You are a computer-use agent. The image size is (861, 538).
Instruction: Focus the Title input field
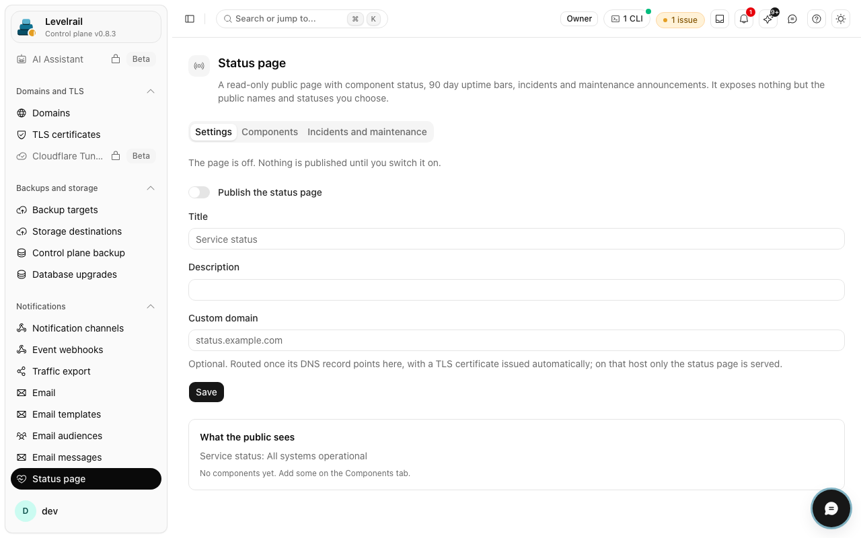coord(517,239)
